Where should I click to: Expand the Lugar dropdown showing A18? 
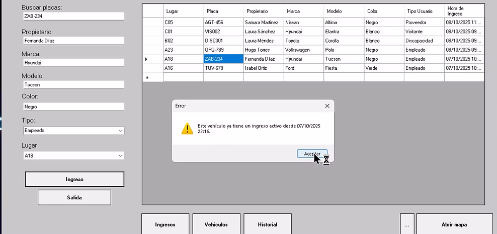[x=73, y=156]
